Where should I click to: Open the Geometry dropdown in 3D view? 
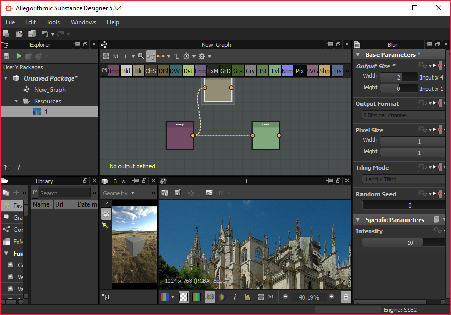click(x=118, y=193)
